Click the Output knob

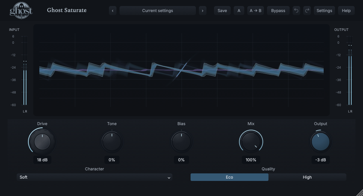[x=321, y=141]
